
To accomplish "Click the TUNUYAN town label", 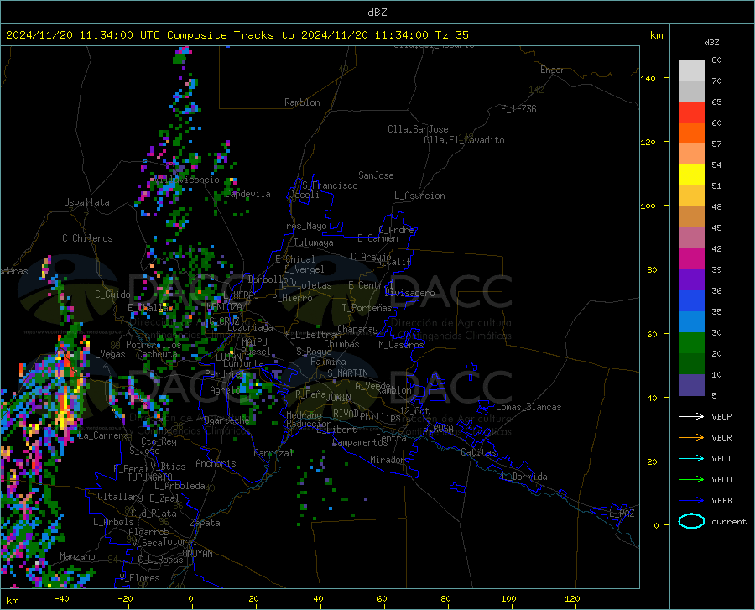I will (195, 553).
